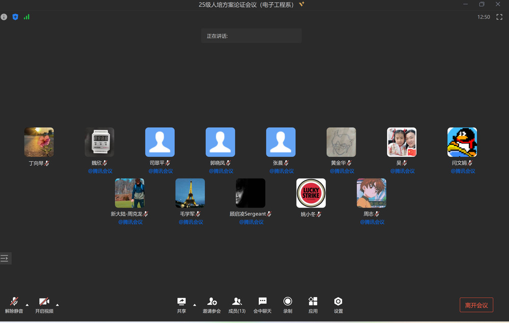Expand share options arrow beside 共享
Viewport: 509px width, 323px height.
[x=195, y=305]
